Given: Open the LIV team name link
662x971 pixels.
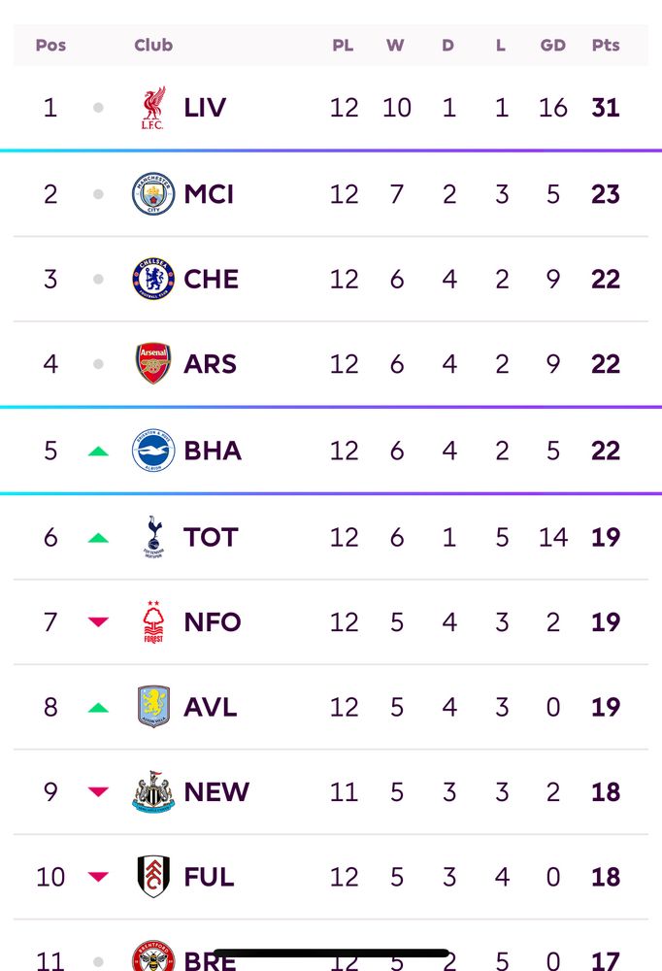Looking at the screenshot, I should coord(205,108).
